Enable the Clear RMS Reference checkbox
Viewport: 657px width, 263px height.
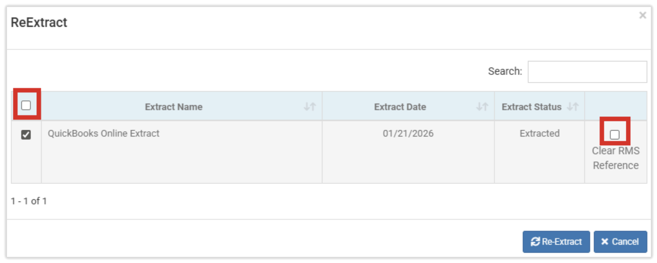coord(615,135)
